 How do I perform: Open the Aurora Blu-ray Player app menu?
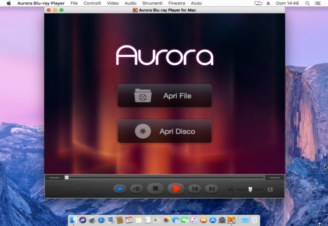coord(41,3)
